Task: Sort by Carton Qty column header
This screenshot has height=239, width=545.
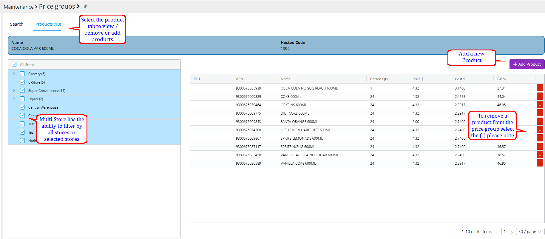Action: click(x=379, y=79)
